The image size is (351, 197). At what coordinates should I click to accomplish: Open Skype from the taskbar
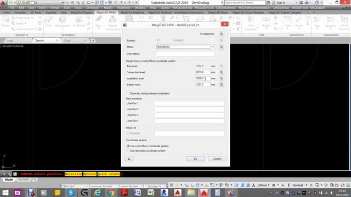71,193
